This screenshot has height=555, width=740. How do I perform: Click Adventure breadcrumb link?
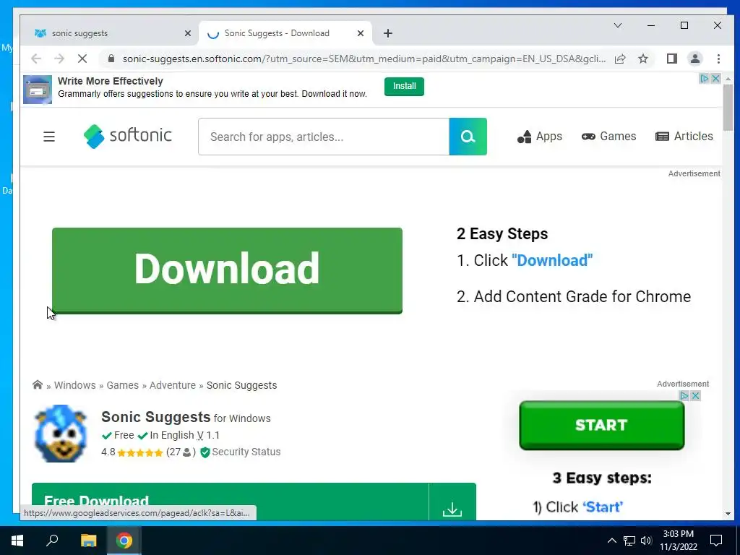(x=172, y=385)
